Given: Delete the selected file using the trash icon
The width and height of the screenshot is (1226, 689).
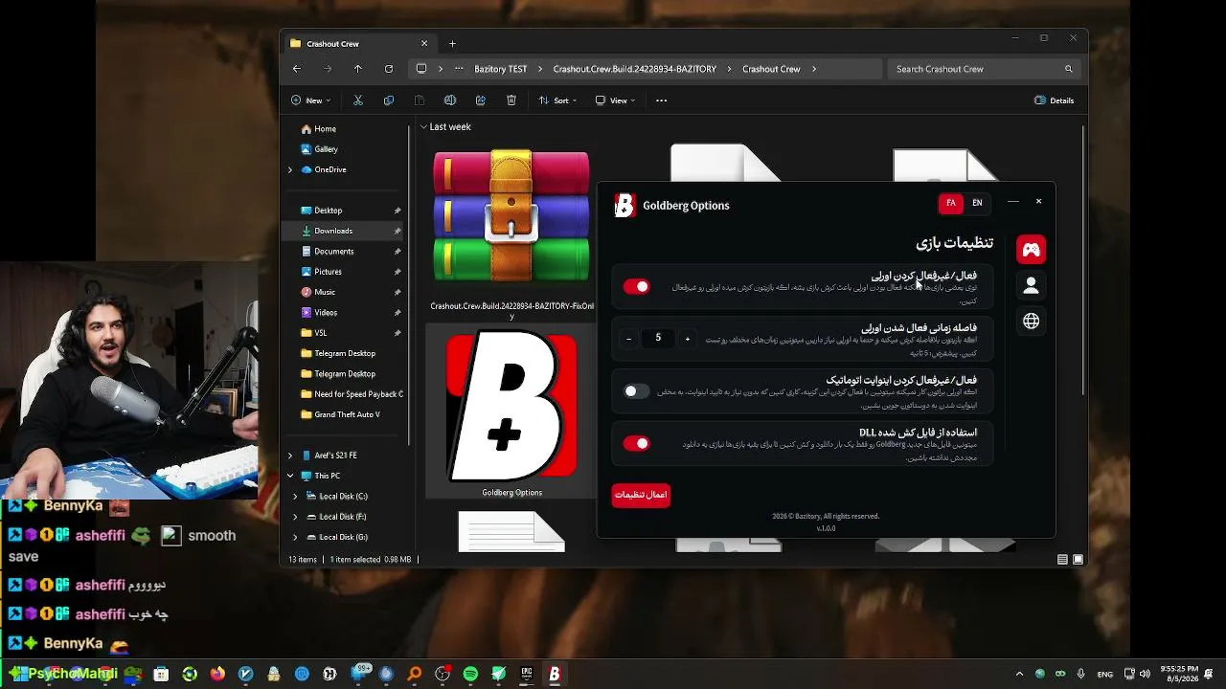Looking at the screenshot, I should click(511, 100).
